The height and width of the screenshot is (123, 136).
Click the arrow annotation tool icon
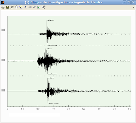(x=30, y=7)
